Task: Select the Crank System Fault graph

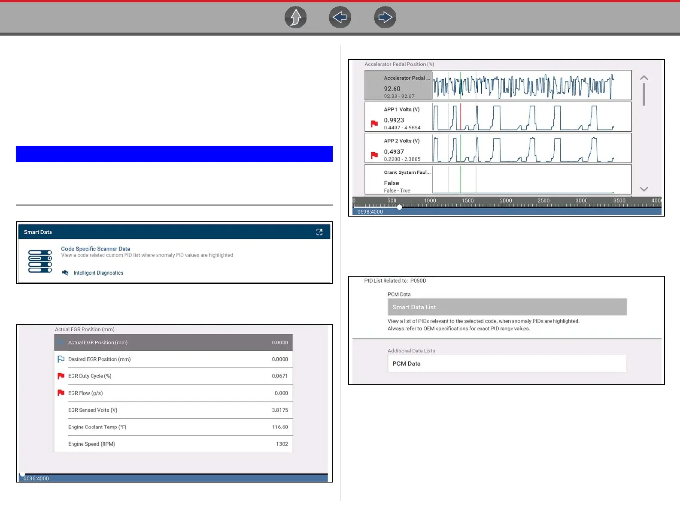Action: point(498,179)
